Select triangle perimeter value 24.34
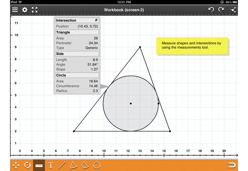248x171 pixels. 93,43
